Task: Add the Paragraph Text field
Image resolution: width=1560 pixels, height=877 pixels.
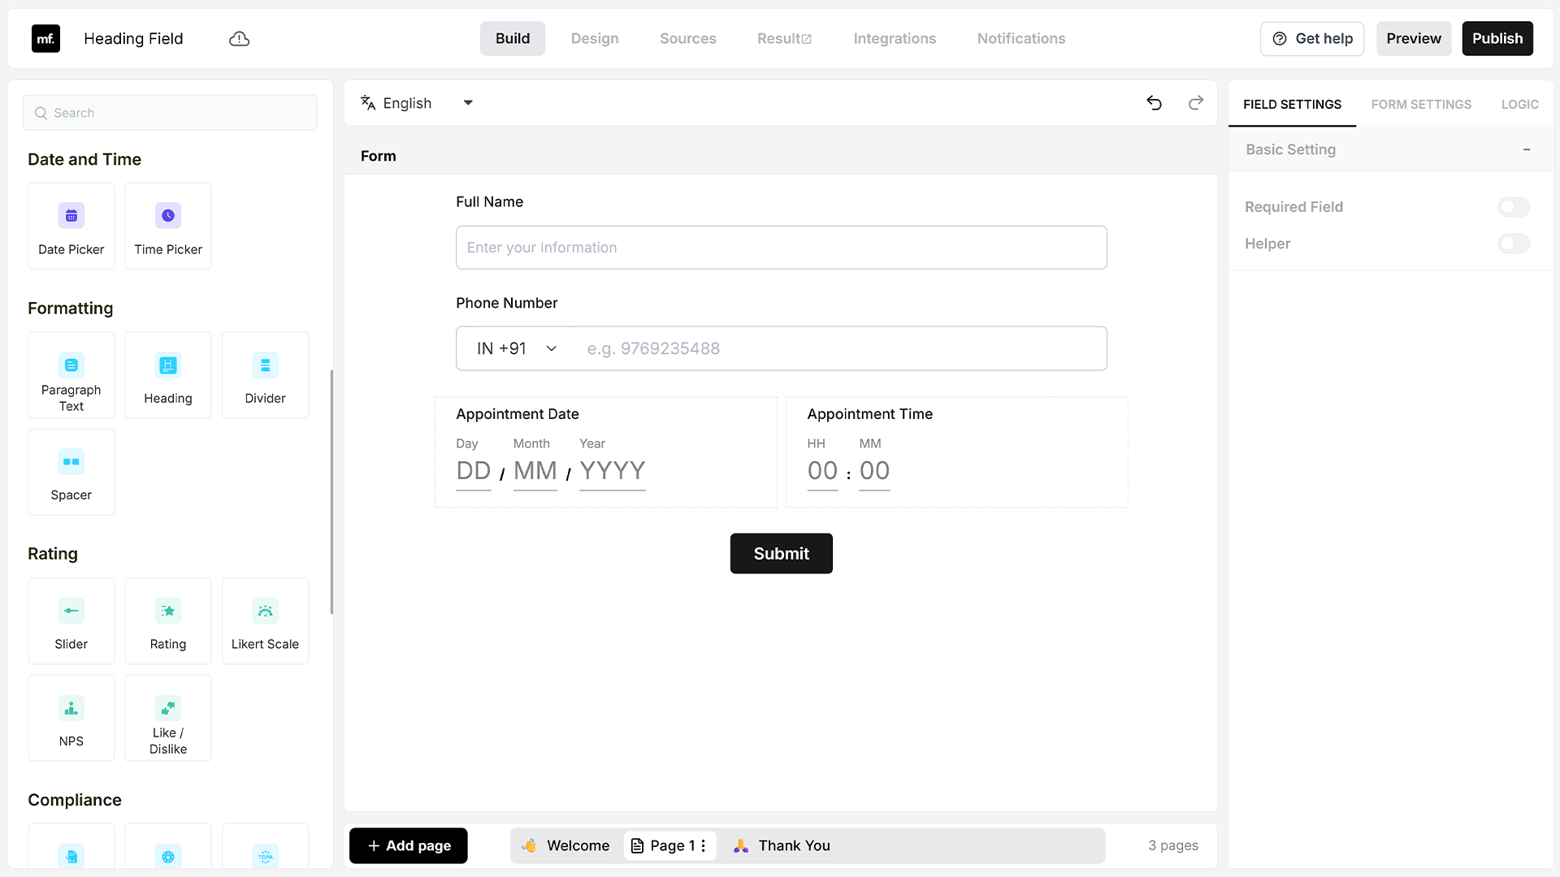Action: pos(71,375)
